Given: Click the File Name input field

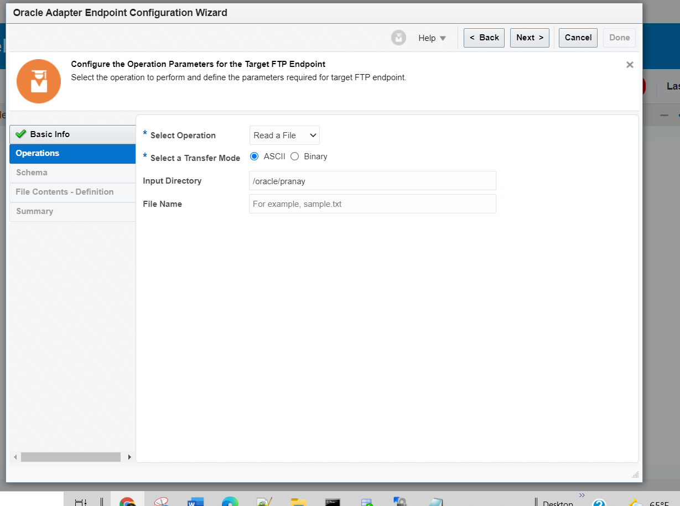Looking at the screenshot, I should tap(372, 204).
